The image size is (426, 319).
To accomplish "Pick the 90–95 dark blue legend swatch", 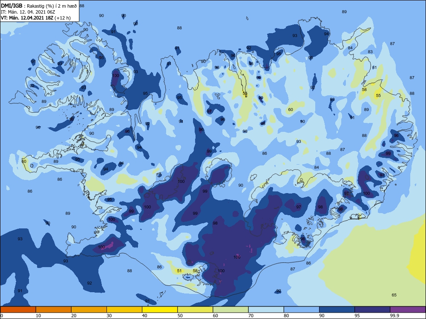I will [x=337, y=310].
